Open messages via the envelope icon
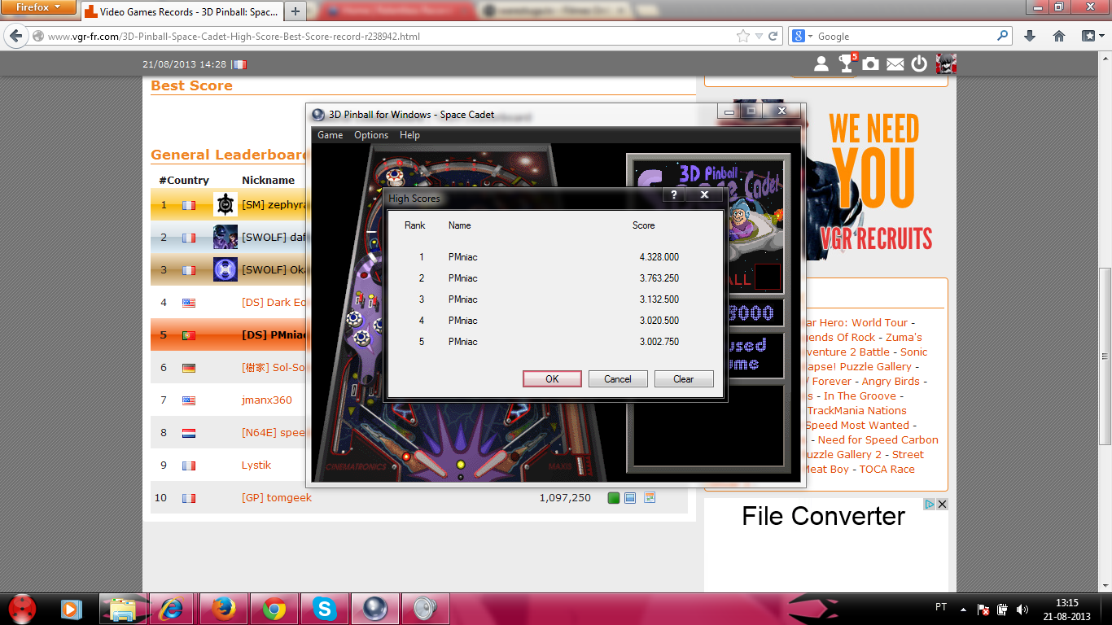This screenshot has width=1112, height=625. (895, 63)
